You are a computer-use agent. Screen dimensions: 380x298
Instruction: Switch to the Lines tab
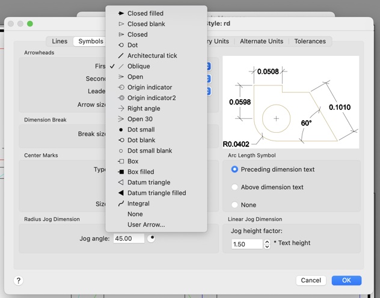60,41
